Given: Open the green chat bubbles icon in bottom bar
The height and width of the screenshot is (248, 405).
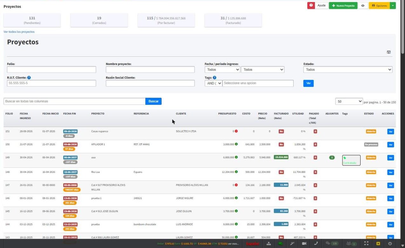Looking at the screenshot, I should tap(280, 244).
